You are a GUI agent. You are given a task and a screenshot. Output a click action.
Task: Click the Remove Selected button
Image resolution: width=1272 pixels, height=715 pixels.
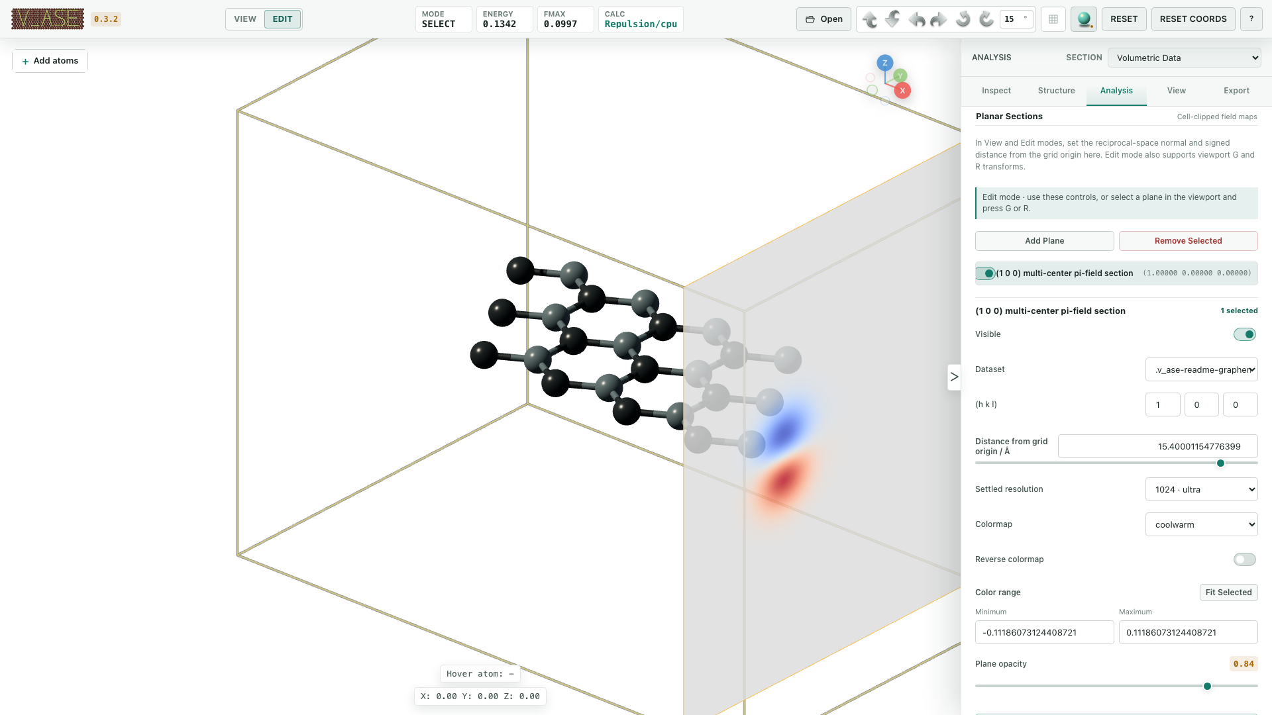pos(1188,241)
